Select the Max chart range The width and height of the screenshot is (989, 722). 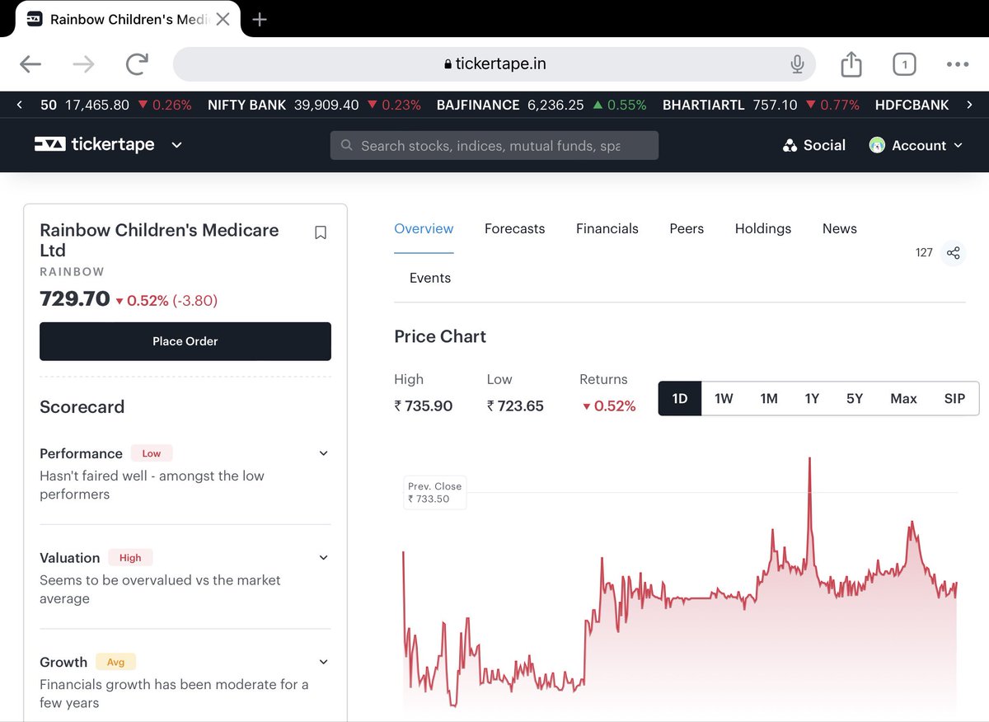click(x=903, y=398)
